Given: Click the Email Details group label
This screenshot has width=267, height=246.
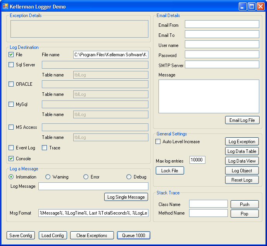Looking at the screenshot, I should point(168,16).
